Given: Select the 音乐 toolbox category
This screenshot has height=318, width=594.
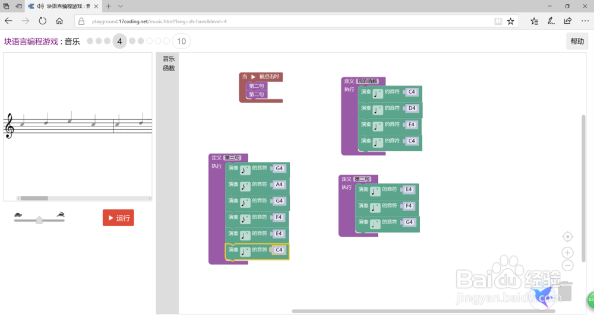Looking at the screenshot, I should pos(169,59).
